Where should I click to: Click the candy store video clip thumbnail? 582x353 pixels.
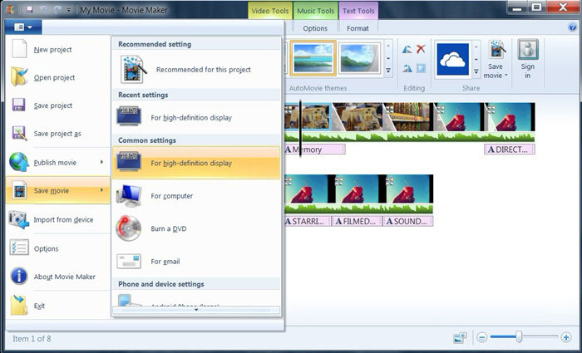(408, 117)
